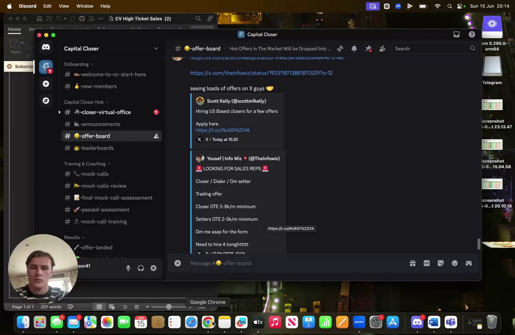
Task: Click Word undo arrow icon
Action: pyautogui.click(x=59, y=19)
